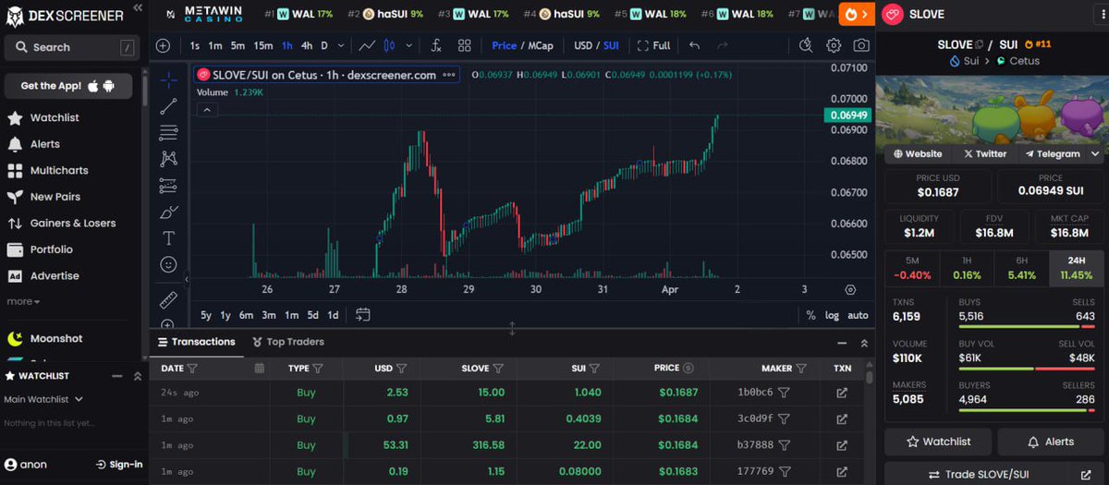Click the Search input field
1109x485 pixels.
click(71, 47)
